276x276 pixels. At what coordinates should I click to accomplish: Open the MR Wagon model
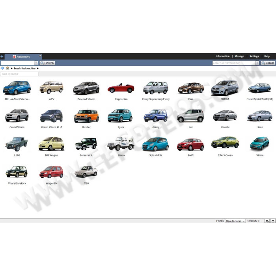click(x=51, y=146)
